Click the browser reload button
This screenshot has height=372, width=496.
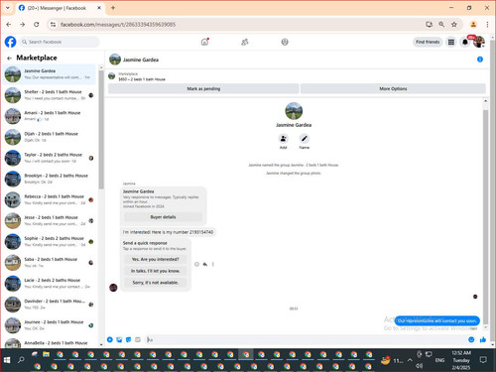click(x=37, y=25)
